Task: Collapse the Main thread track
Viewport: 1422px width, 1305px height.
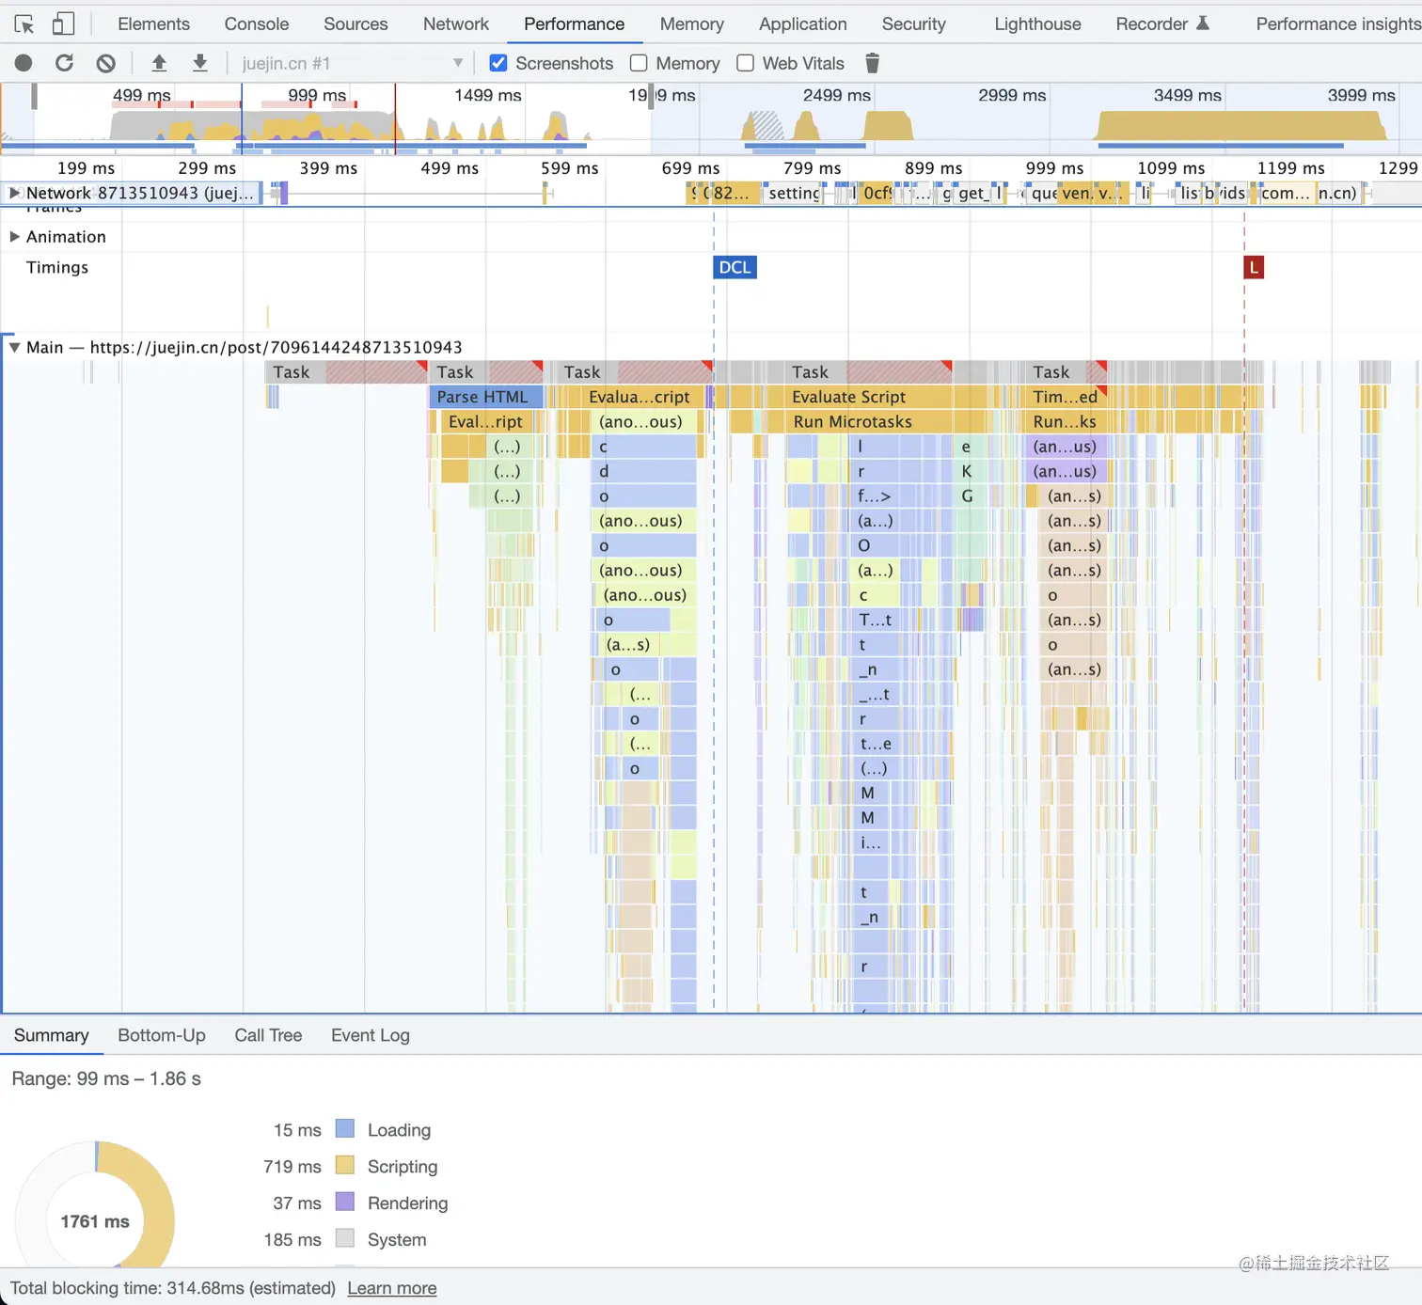Action: (x=14, y=347)
